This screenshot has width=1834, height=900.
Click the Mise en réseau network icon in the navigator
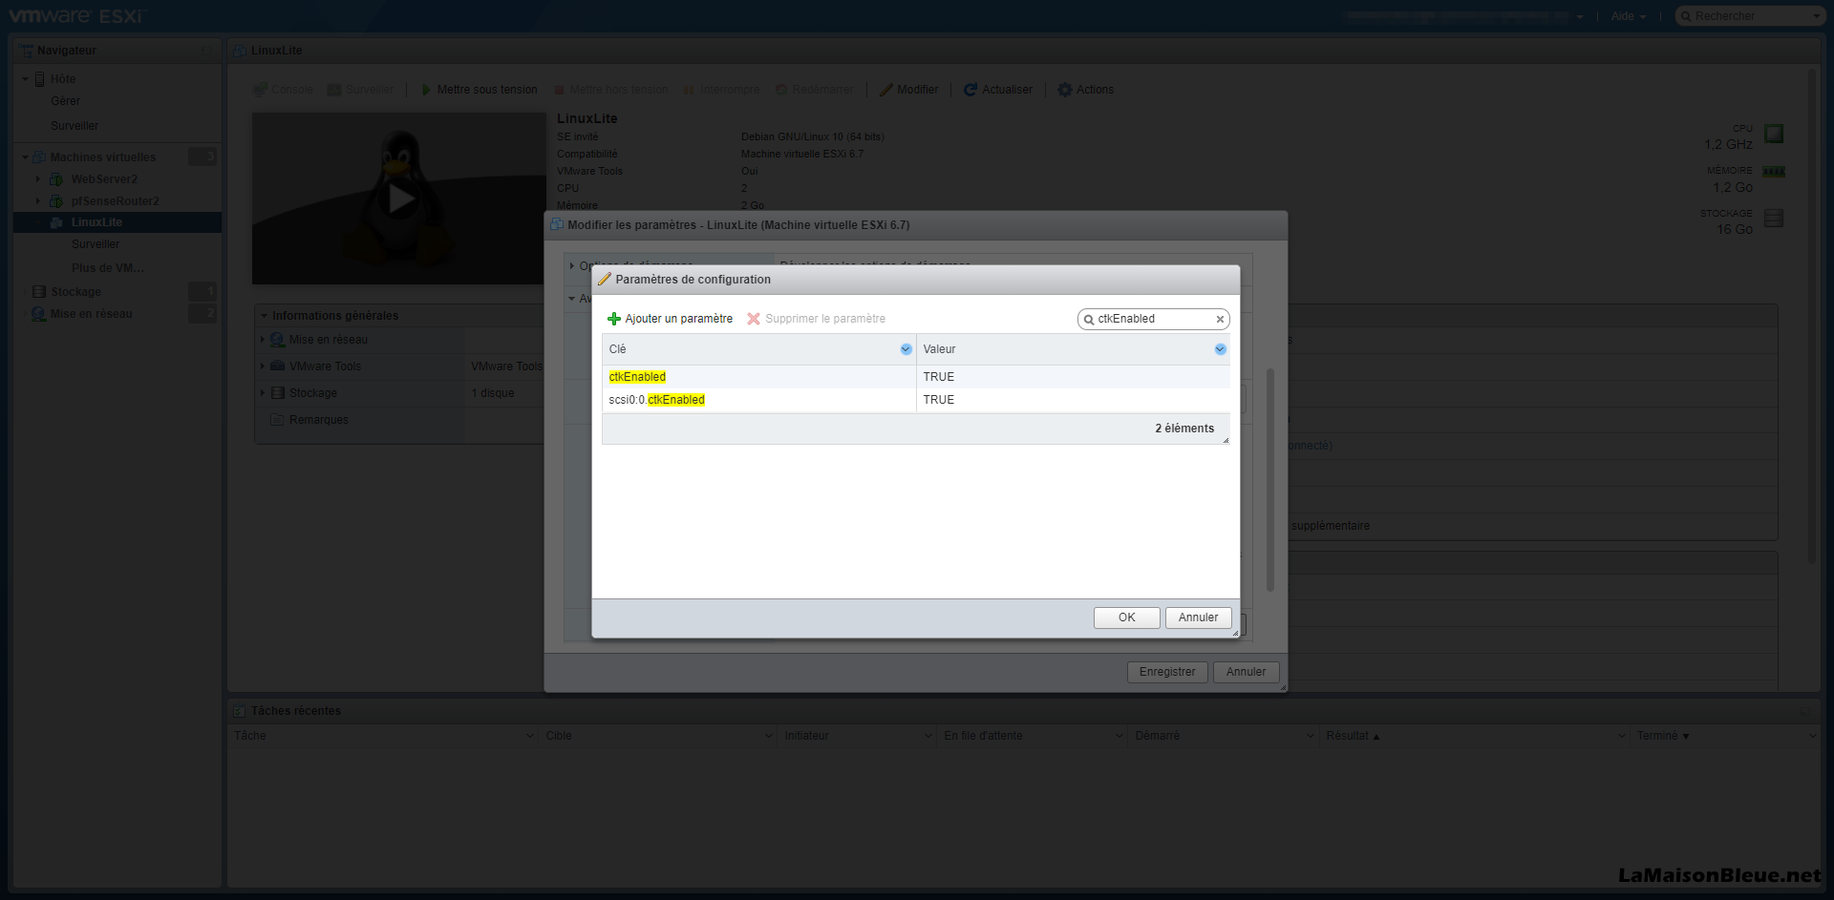(x=39, y=314)
